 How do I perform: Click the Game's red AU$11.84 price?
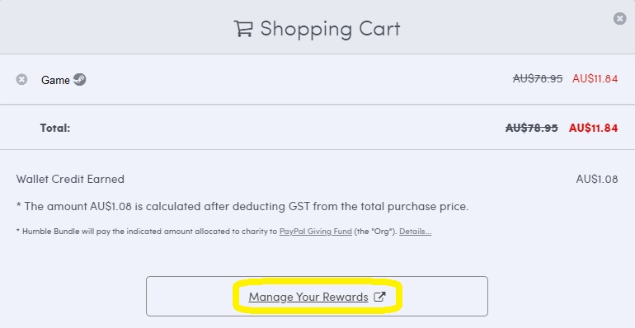pos(595,78)
